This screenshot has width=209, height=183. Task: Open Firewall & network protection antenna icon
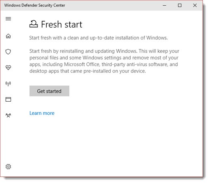[x=8, y=83]
